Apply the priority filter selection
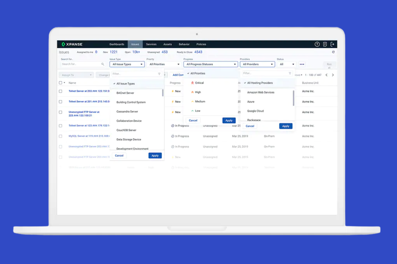The image size is (397, 264). (229, 120)
